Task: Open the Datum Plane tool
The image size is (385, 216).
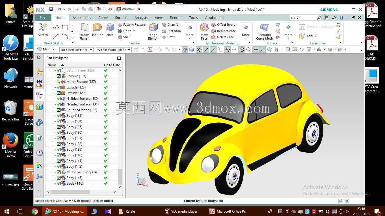Action: (85, 31)
